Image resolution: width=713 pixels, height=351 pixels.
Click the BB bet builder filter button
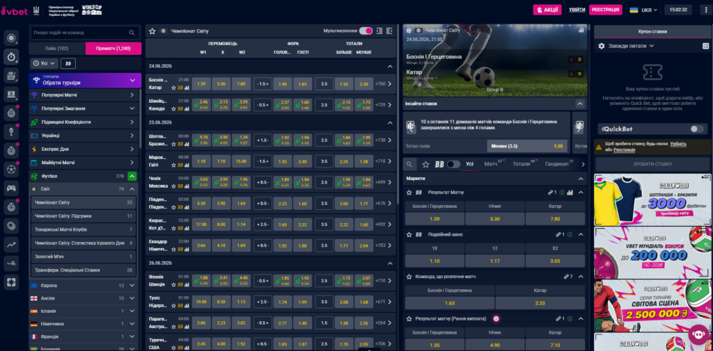(x=68, y=63)
